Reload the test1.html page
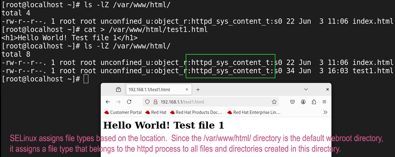 click(x=129, y=102)
